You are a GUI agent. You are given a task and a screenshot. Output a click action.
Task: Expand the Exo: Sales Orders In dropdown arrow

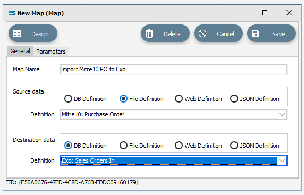point(282,160)
